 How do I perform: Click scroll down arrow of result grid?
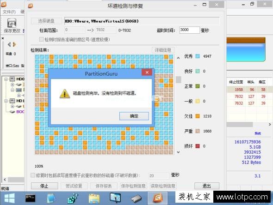pos(178,152)
